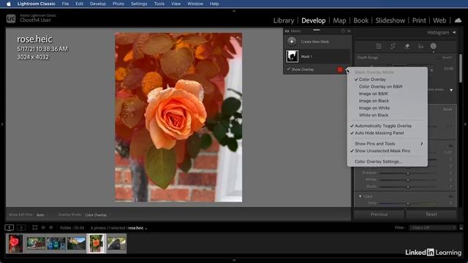
Task: Choose Image on Black mode
Action: (374, 101)
